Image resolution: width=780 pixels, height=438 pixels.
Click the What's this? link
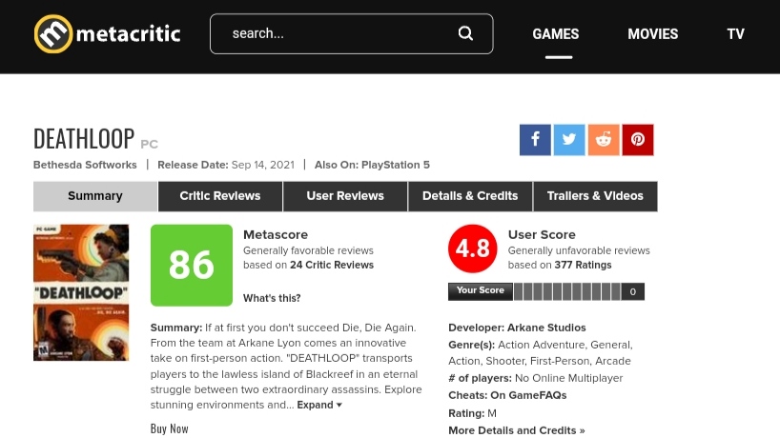coord(272,298)
